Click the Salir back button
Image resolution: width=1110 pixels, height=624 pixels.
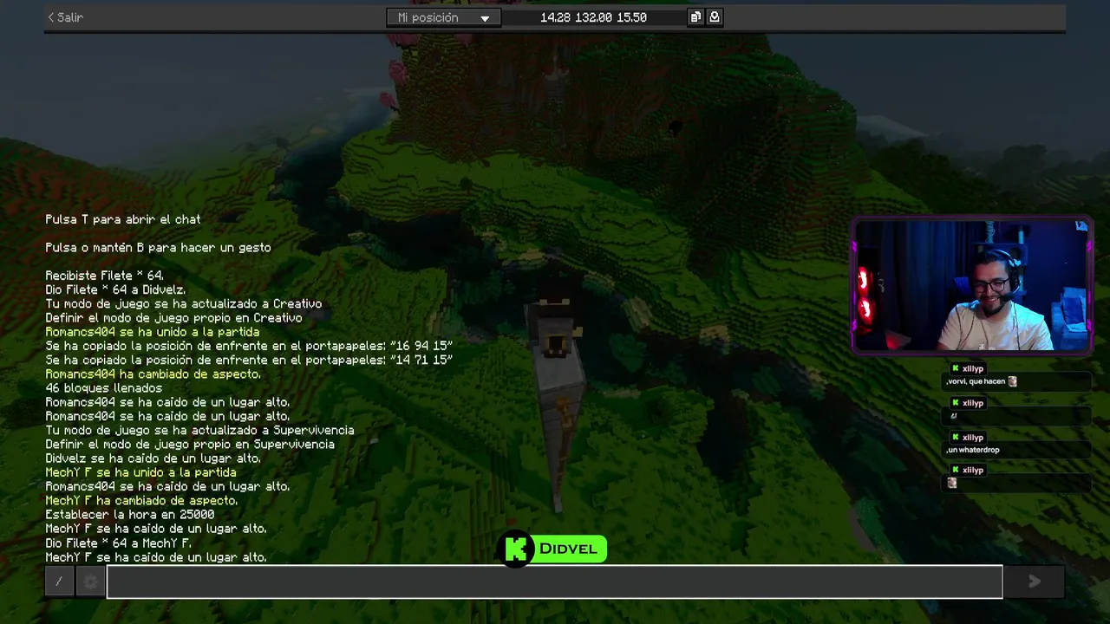[65, 17]
